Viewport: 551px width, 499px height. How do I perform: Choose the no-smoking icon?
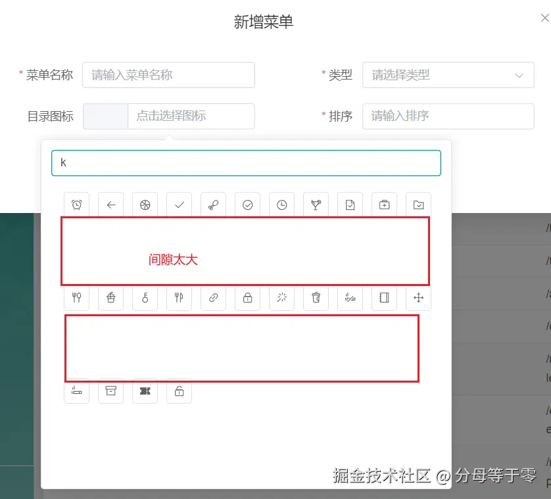coord(350,298)
